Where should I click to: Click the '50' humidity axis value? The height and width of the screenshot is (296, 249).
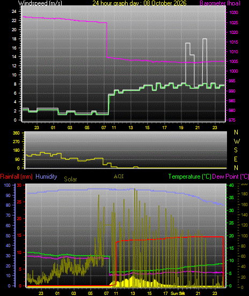coord(8,236)
